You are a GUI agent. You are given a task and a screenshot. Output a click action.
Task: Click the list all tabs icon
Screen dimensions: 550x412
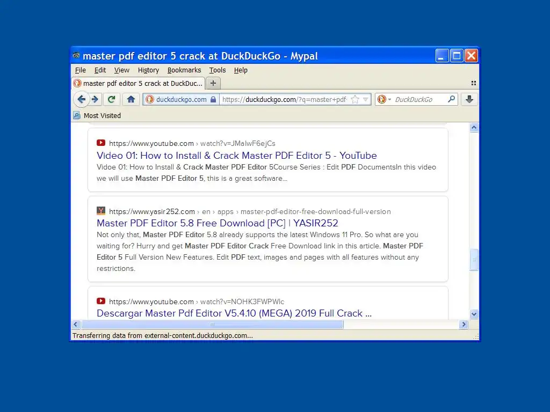[x=474, y=83]
